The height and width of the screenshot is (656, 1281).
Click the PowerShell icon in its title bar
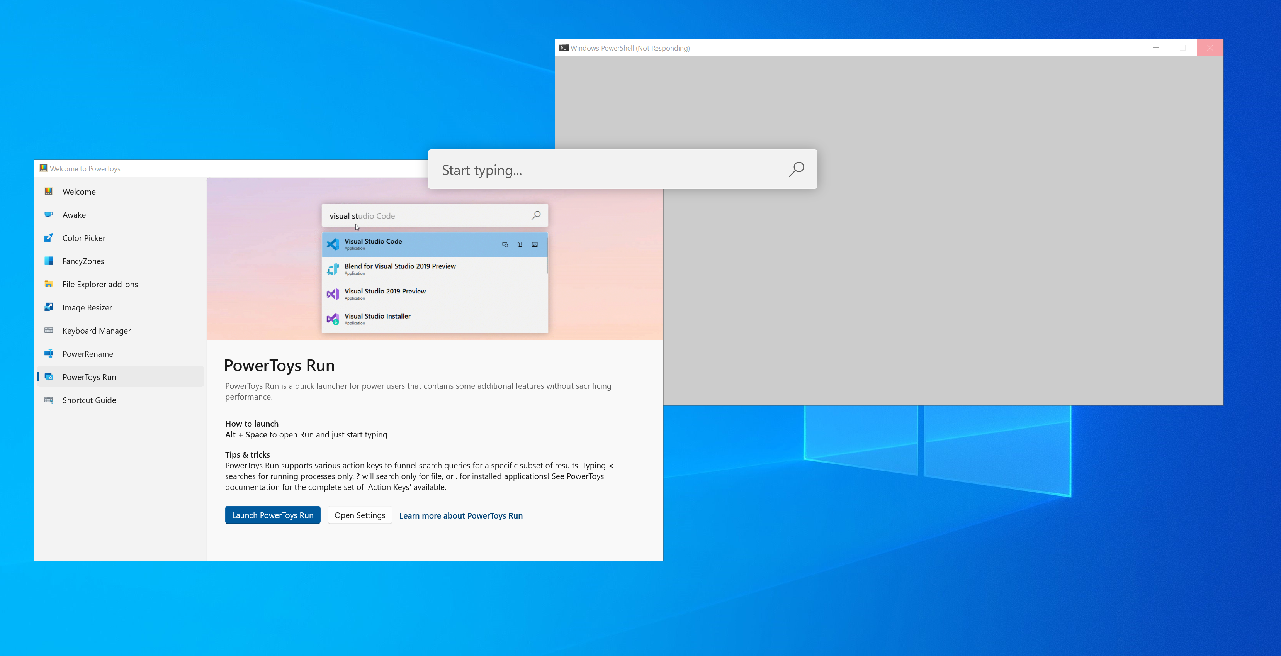pos(563,48)
